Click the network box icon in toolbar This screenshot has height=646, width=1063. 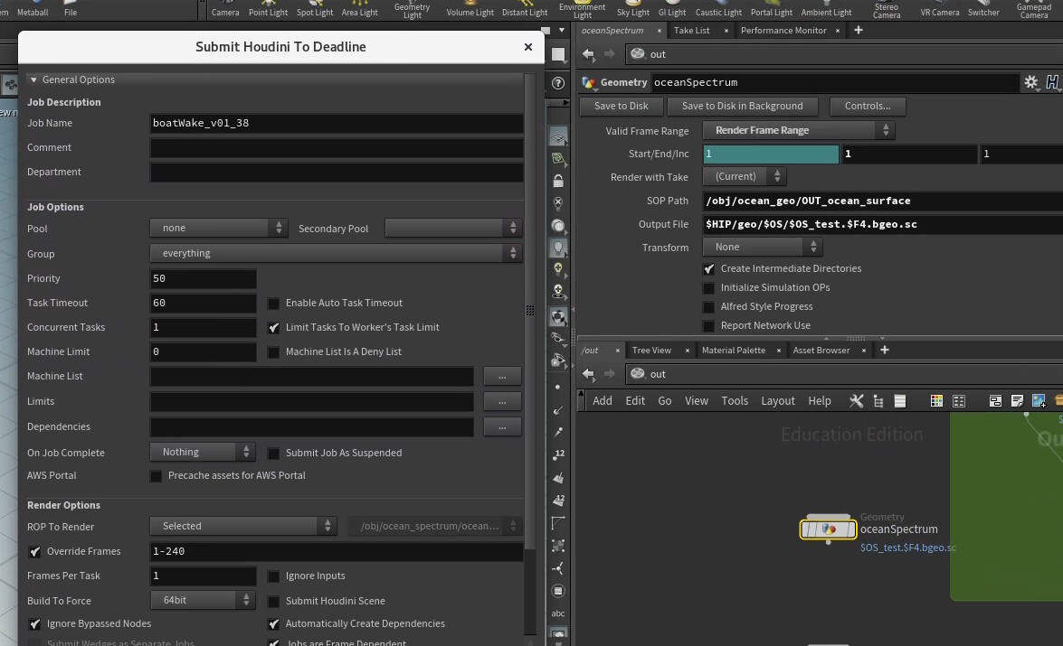995,401
